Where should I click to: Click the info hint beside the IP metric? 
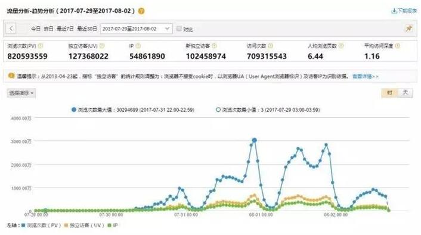coord(138,46)
